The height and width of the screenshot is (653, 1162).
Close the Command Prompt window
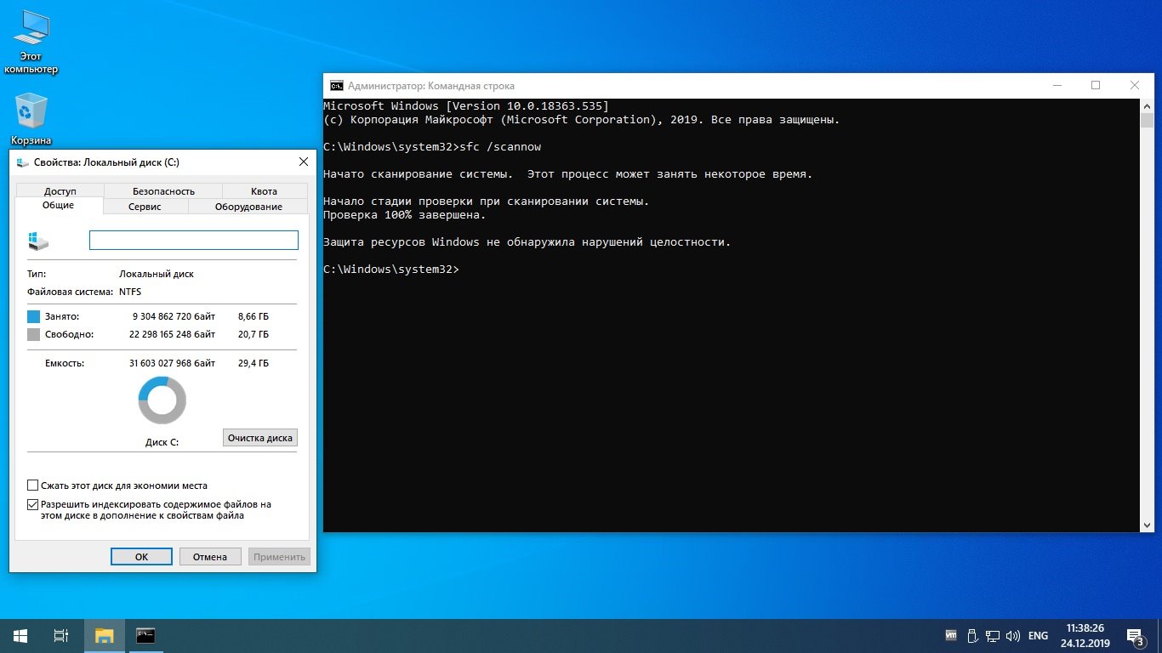click(x=1135, y=85)
